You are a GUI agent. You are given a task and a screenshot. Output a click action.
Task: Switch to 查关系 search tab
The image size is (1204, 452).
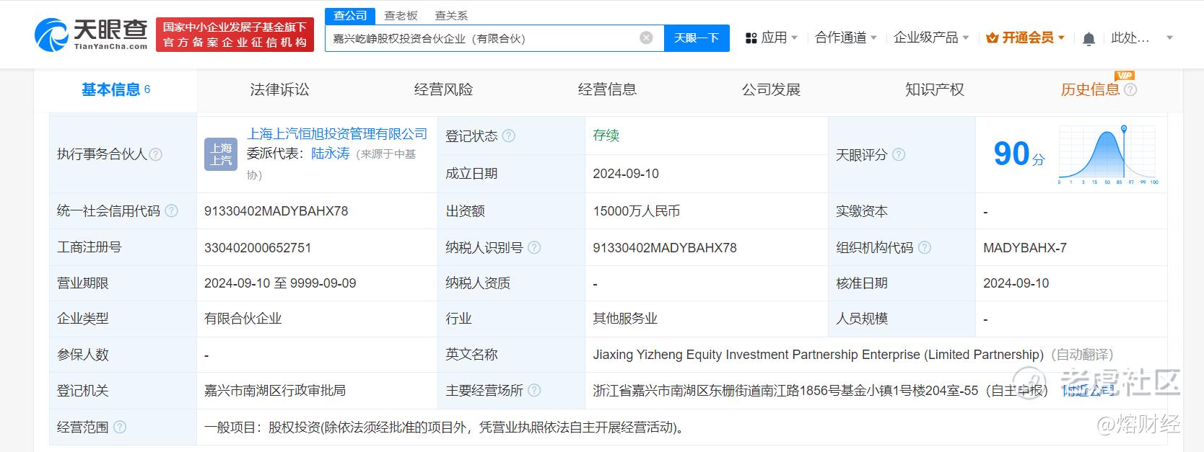[x=451, y=16]
